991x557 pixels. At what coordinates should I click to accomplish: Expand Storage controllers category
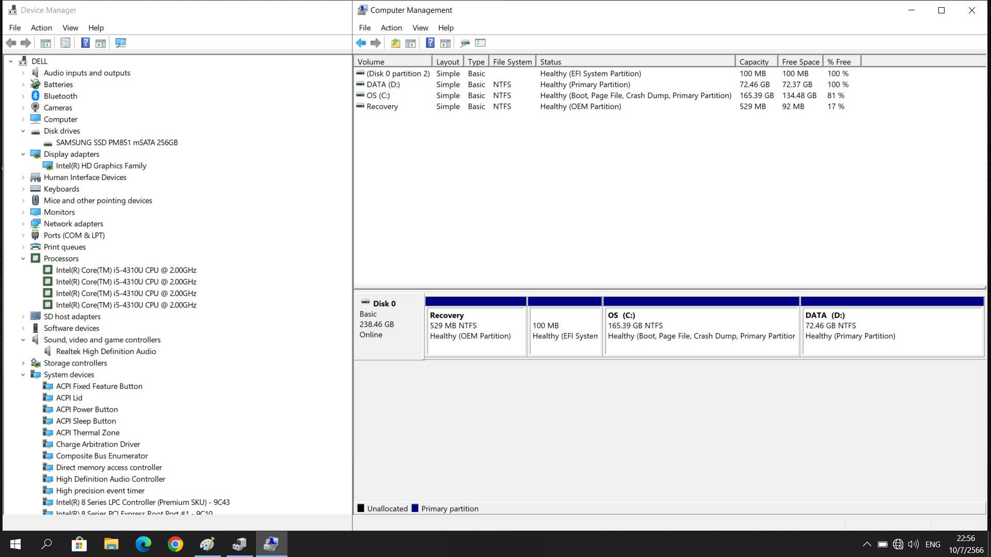23,363
